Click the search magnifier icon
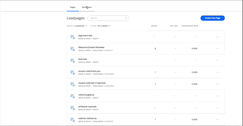 pos(126,18)
